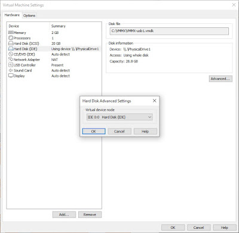This screenshot has height=233, width=239.
Task: Click the Processors device icon
Action: coord(11,38)
